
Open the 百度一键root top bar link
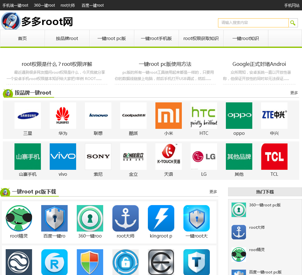coord(92,5)
